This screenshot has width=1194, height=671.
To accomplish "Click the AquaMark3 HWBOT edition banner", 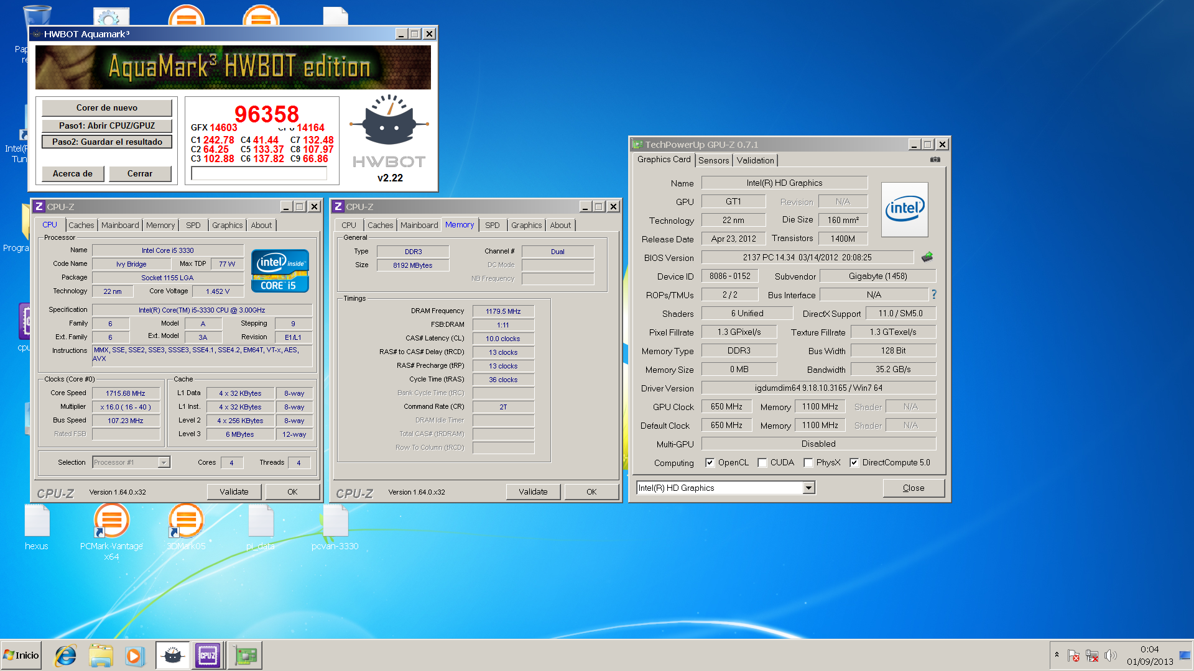I will coord(233,67).
